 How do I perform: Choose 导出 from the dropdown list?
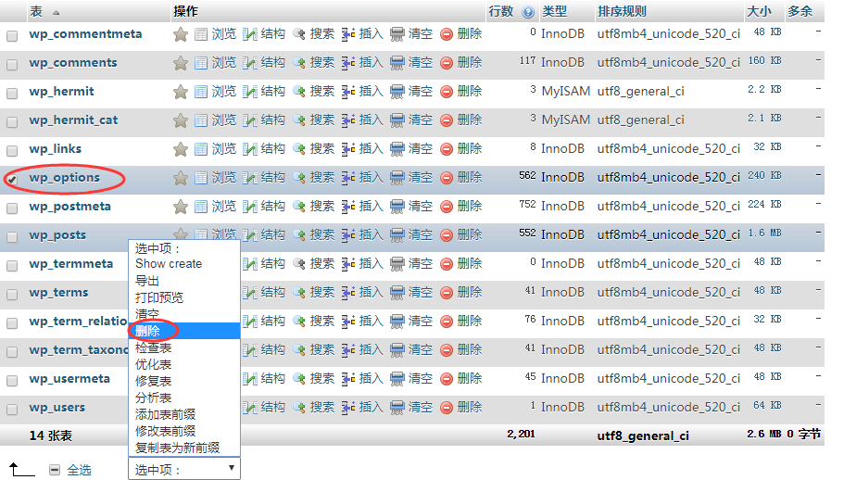click(184, 281)
